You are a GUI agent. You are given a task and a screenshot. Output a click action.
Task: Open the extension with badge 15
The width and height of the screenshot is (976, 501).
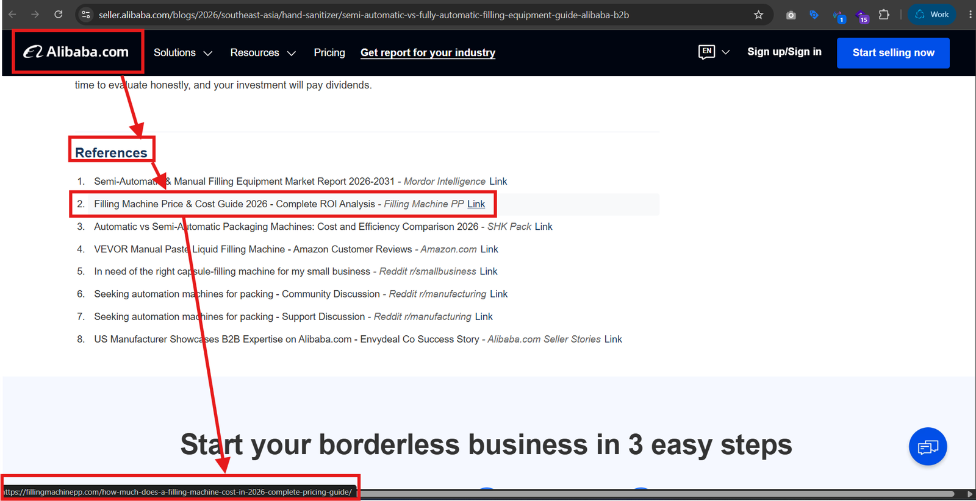click(862, 16)
